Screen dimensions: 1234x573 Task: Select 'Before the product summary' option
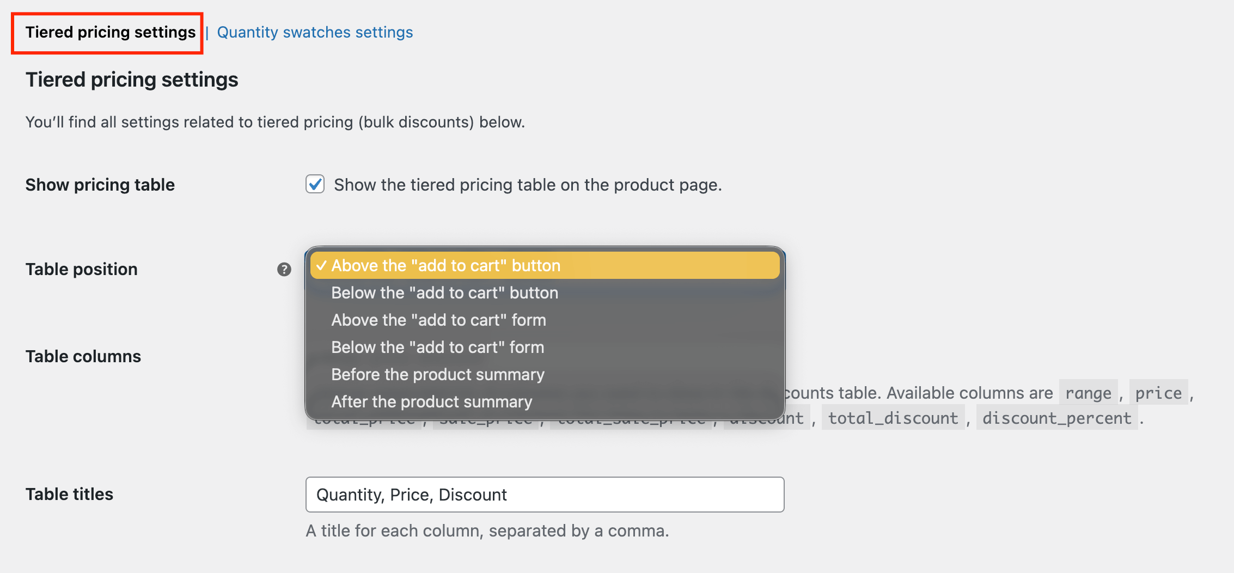pos(437,374)
